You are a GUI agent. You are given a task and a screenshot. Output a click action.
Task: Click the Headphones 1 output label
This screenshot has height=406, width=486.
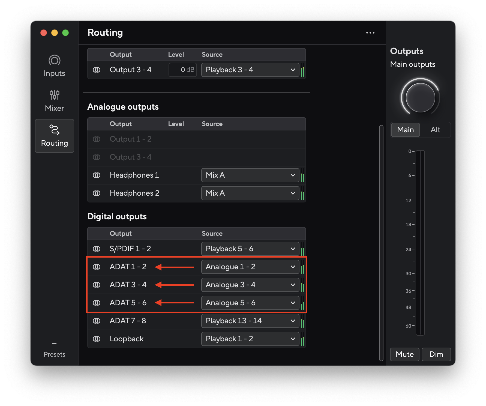click(x=134, y=175)
